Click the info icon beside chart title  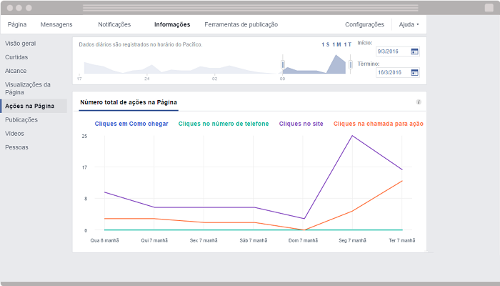pos(419,102)
